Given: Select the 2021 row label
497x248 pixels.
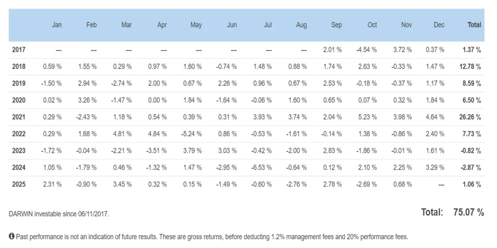Looking at the screenshot, I should 19,117.
